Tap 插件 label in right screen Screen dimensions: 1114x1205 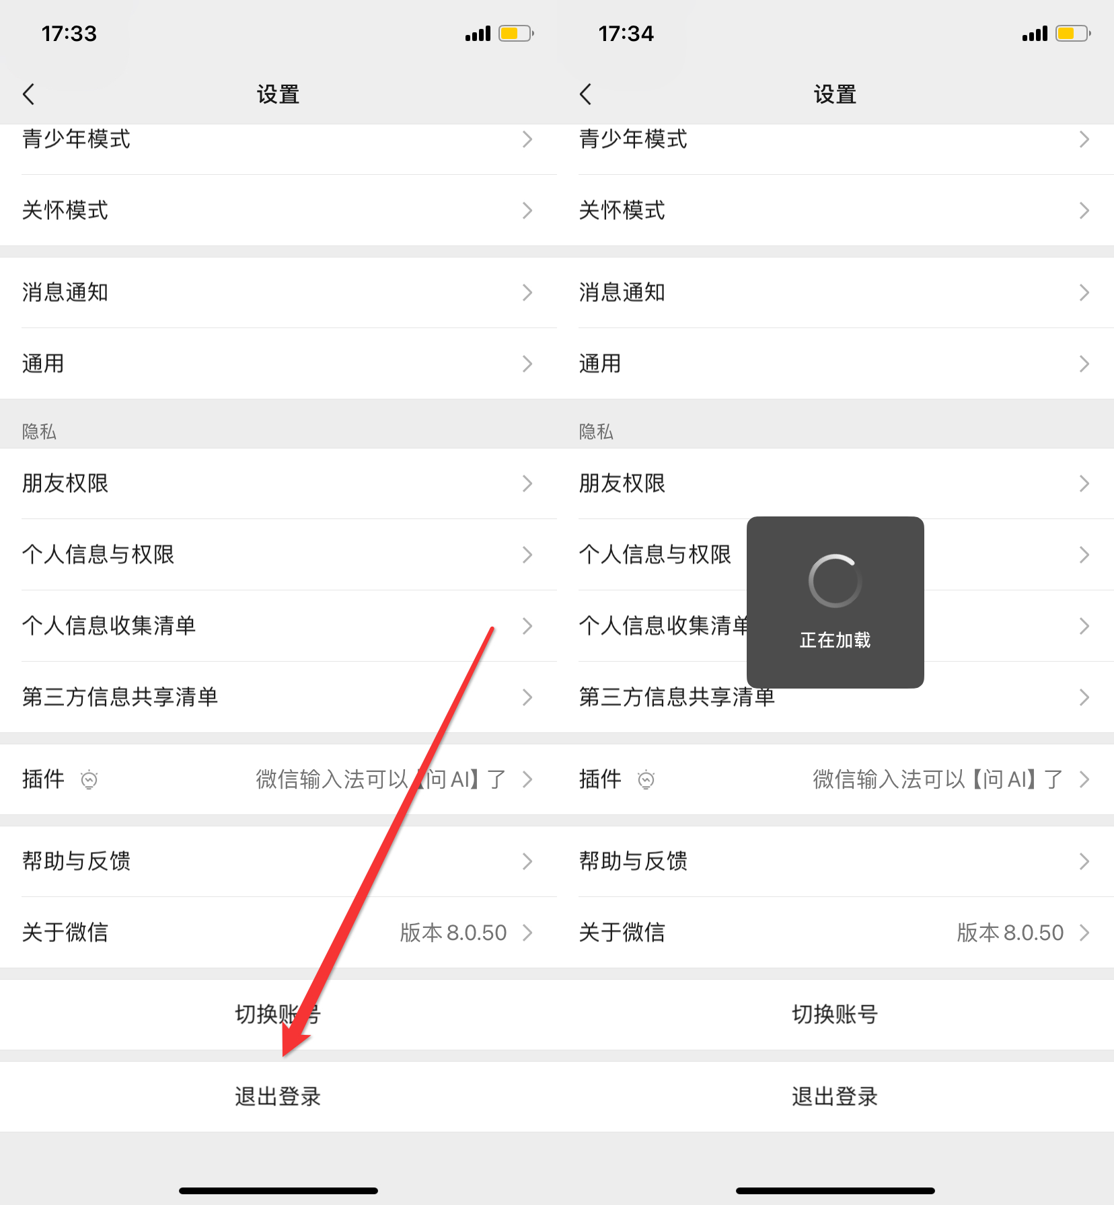click(x=600, y=779)
